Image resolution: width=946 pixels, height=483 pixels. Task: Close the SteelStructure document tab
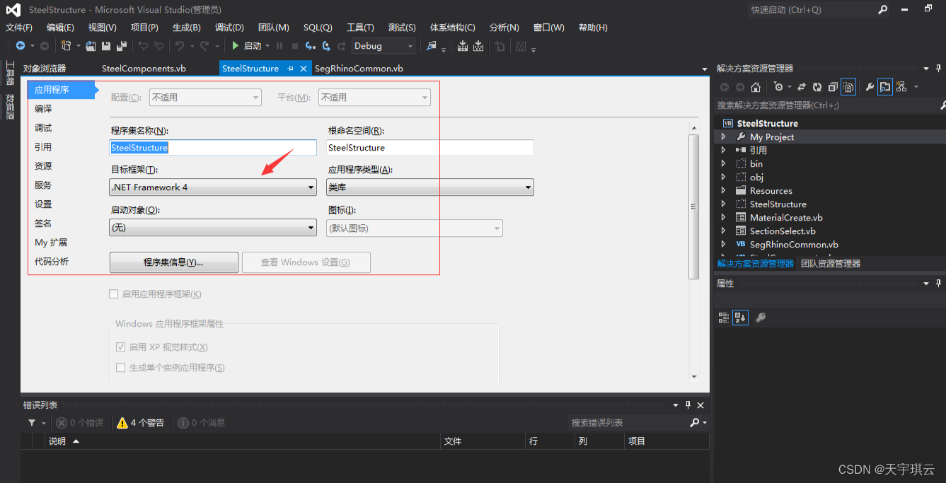(x=304, y=69)
